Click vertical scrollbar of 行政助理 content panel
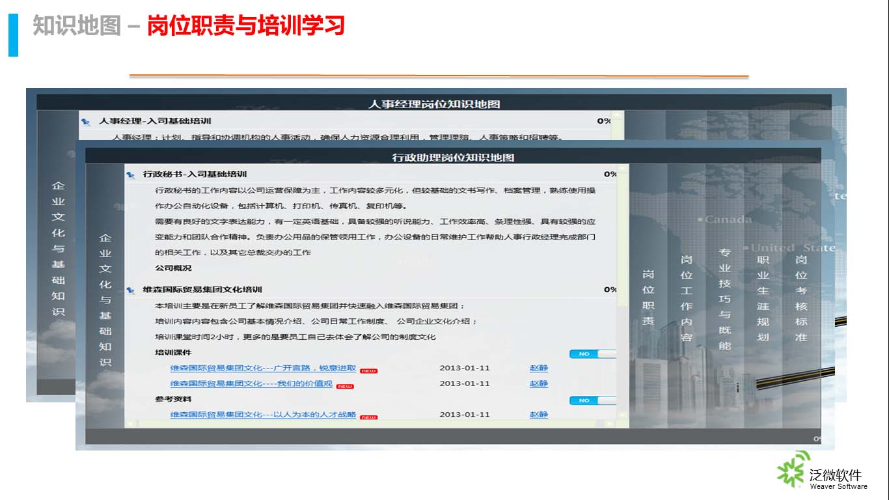This screenshot has height=500, width=889. (x=623, y=293)
